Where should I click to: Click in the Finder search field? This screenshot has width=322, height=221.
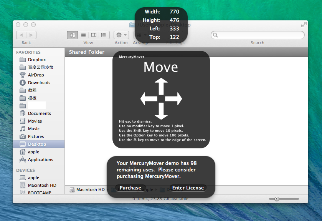click(x=258, y=35)
